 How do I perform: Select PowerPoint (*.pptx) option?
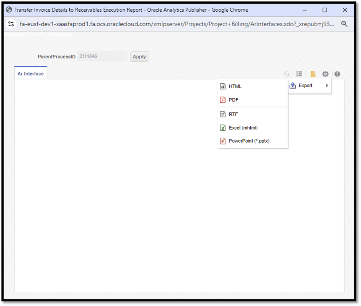(x=253, y=141)
